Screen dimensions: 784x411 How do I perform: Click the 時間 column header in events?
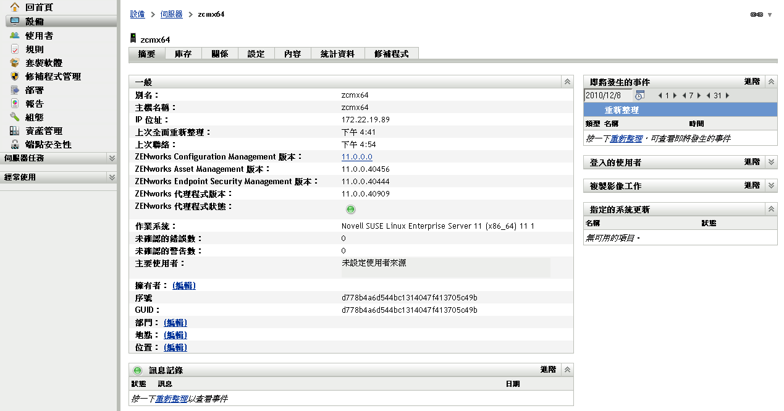(x=696, y=124)
